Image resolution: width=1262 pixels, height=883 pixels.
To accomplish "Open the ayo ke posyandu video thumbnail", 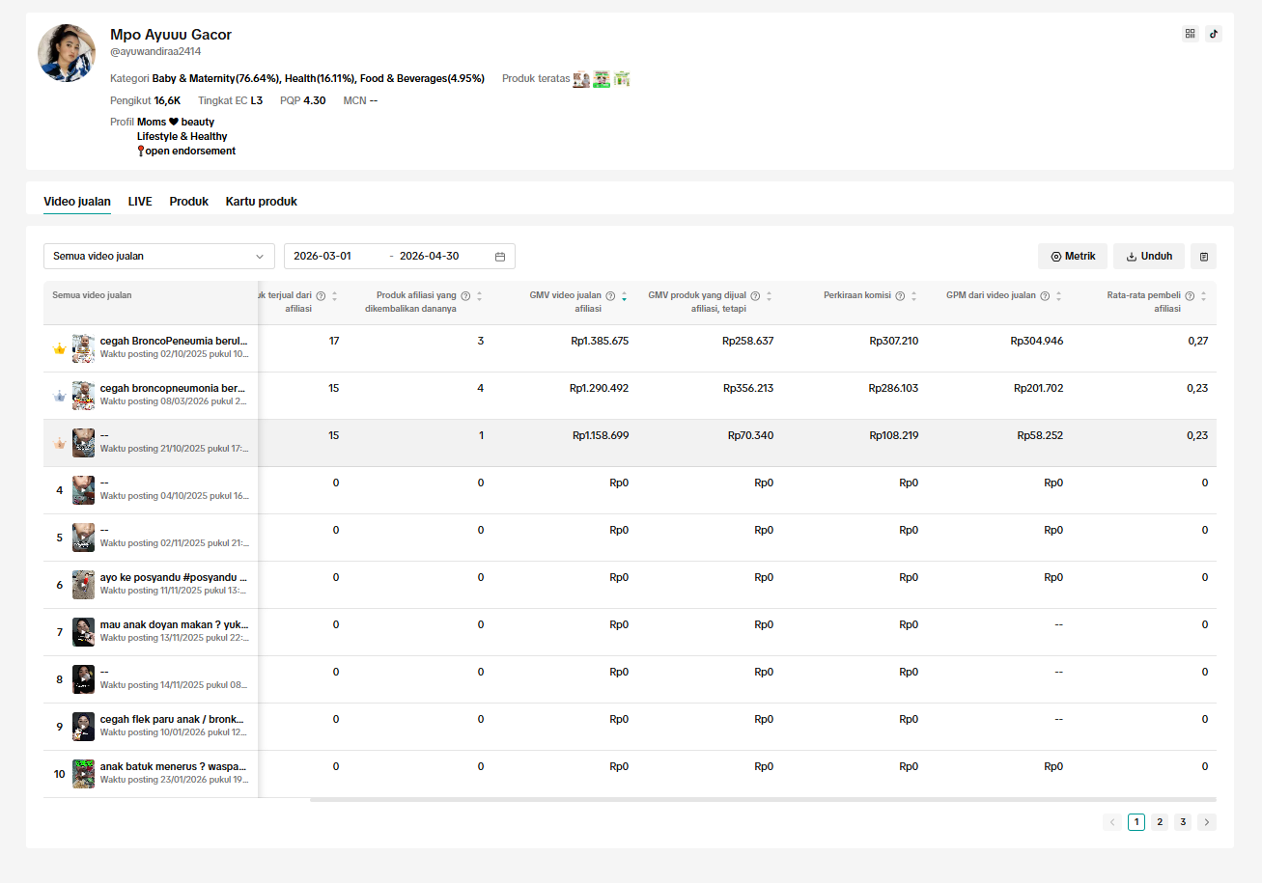I will pyautogui.click(x=83, y=585).
